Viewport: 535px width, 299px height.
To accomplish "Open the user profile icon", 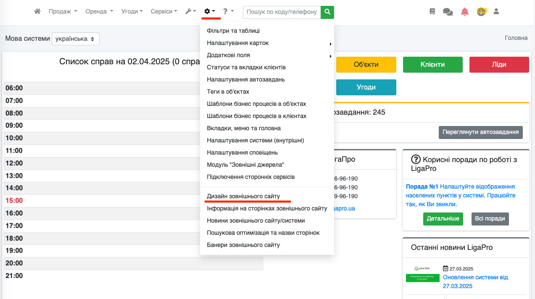I will click(x=496, y=12).
